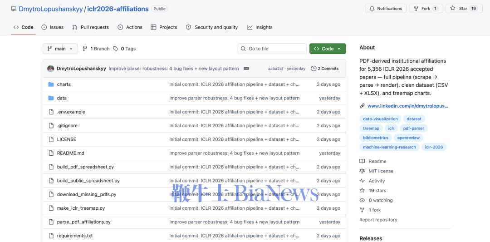The width and height of the screenshot is (490, 242).
Task: Open the charts folder icon
Action: pos(51,84)
